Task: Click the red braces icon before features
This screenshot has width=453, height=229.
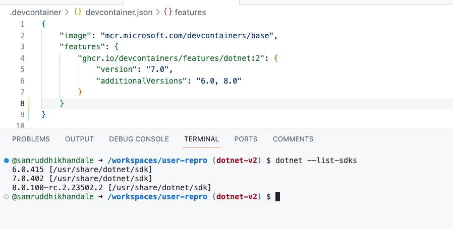Action: click(x=168, y=12)
